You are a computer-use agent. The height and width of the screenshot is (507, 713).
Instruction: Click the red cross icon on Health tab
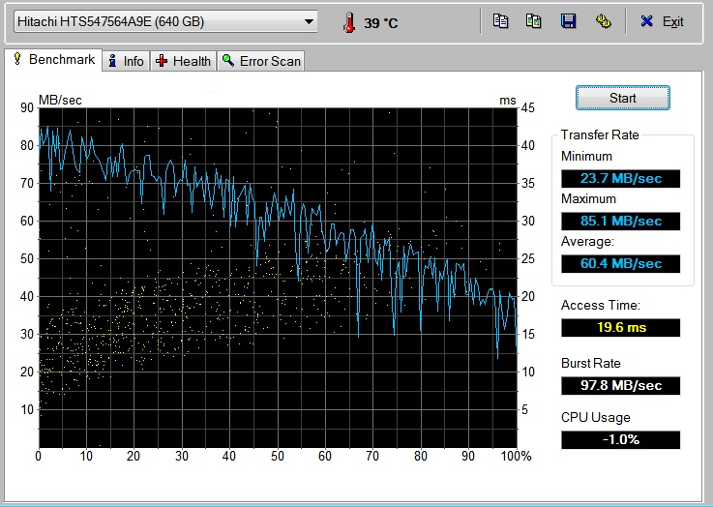pos(162,61)
